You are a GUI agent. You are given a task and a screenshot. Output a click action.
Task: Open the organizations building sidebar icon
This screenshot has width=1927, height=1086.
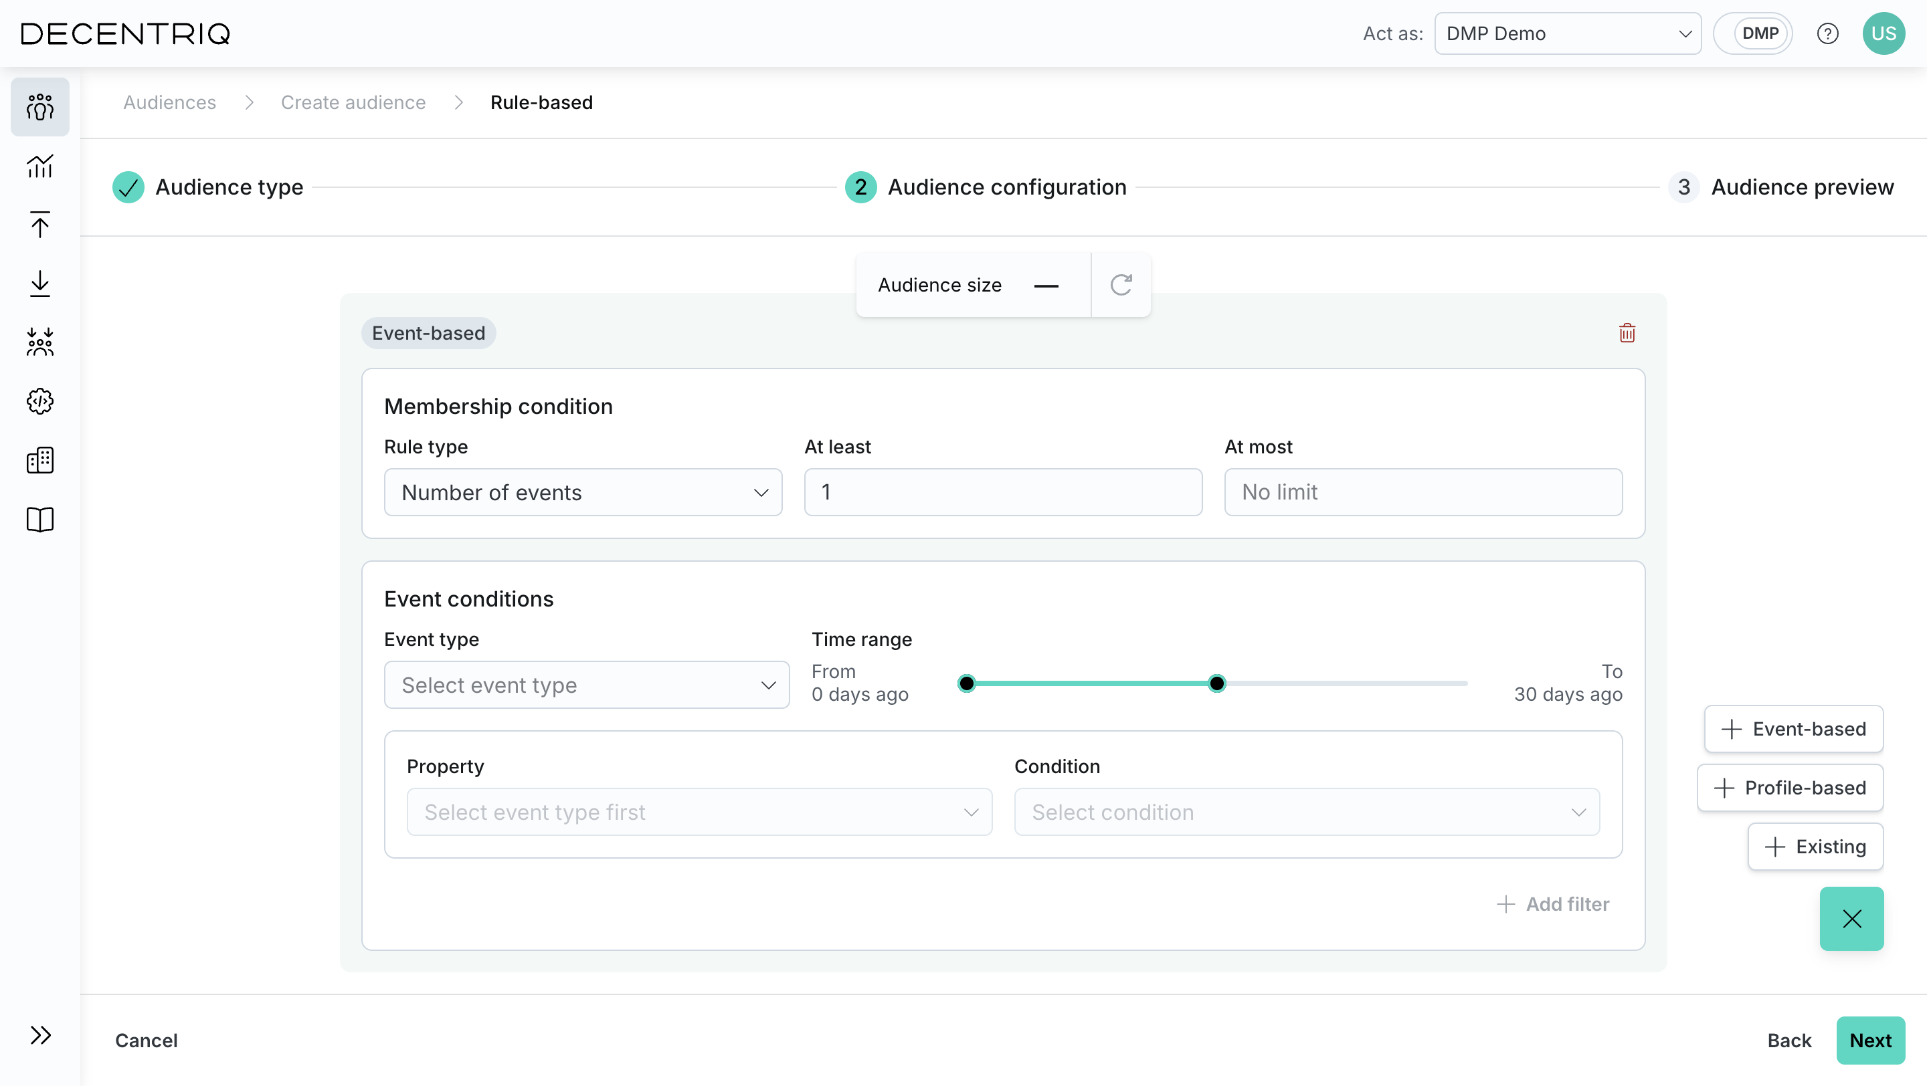39,460
